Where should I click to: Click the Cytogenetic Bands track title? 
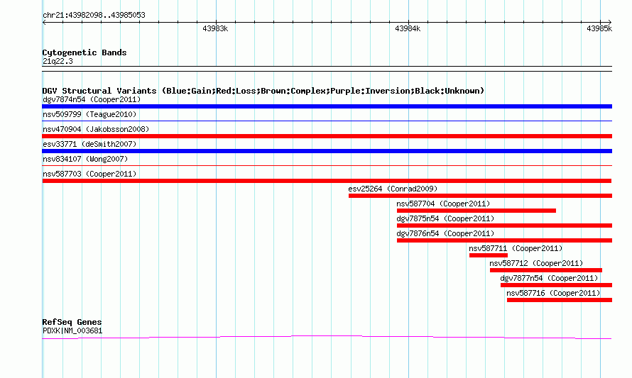pos(85,52)
